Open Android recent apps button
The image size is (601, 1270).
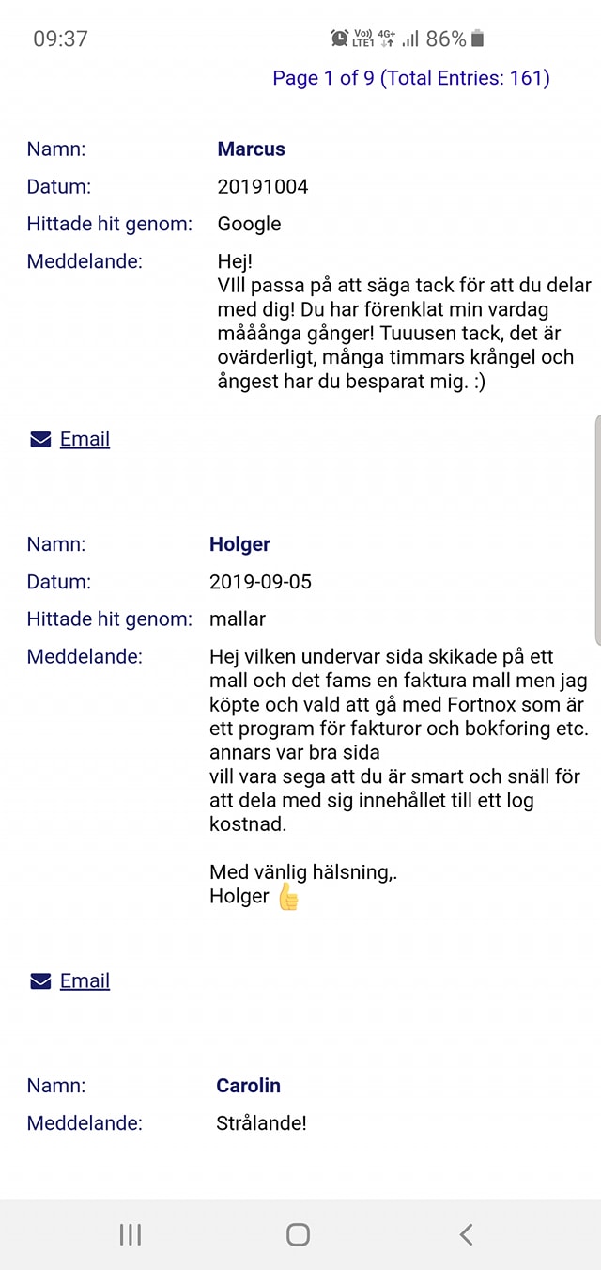click(131, 1234)
